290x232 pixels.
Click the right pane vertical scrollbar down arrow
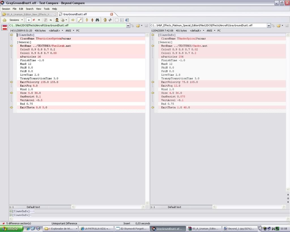click(x=288, y=190)
